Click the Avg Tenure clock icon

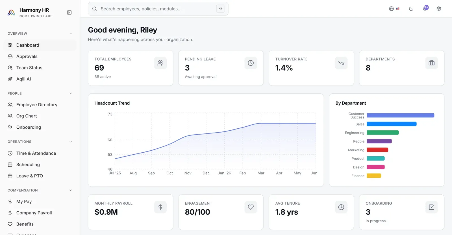[341, 207]
